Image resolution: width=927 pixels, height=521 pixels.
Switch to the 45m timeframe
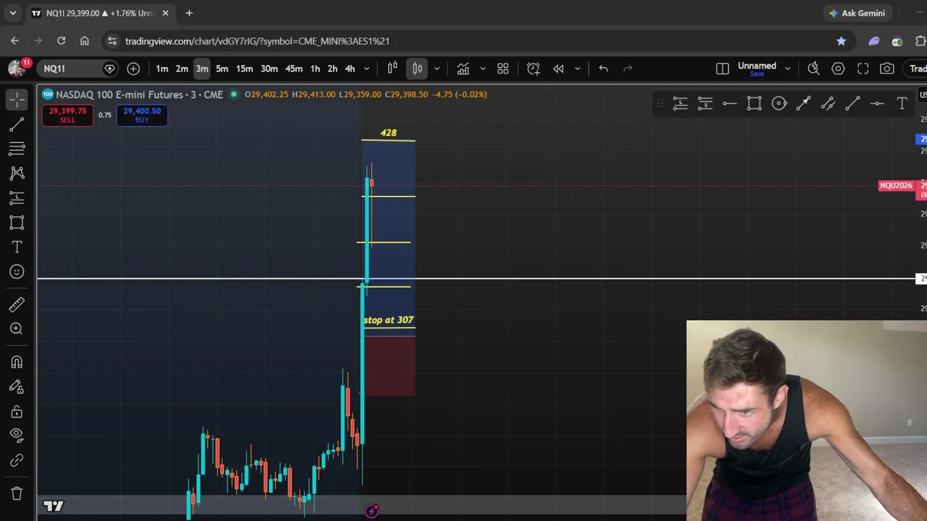click(293, 69)
